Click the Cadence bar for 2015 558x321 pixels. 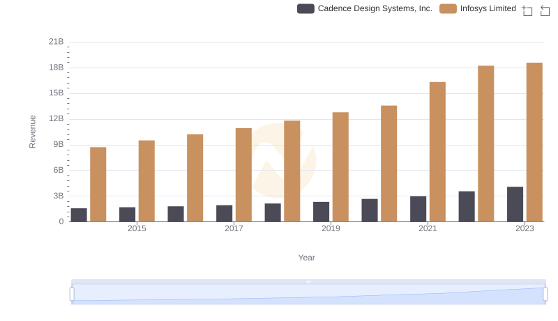point(128,214)
